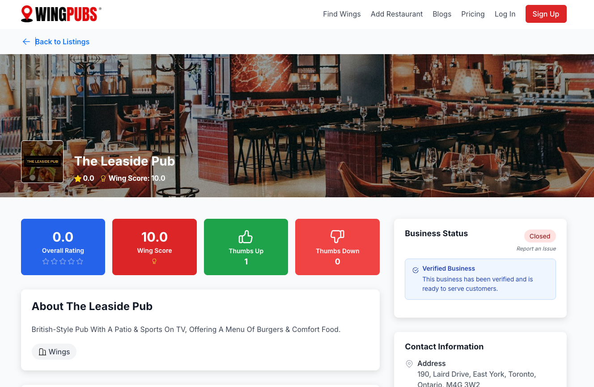Click the WingPubs logo
The height and width of the screenshot is (387, 594).
pyautogui.click(x=61, y=14)
